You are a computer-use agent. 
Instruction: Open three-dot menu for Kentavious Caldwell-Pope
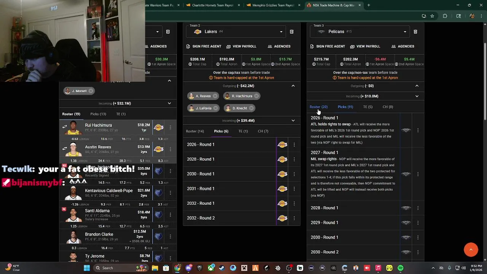[170, 193]
